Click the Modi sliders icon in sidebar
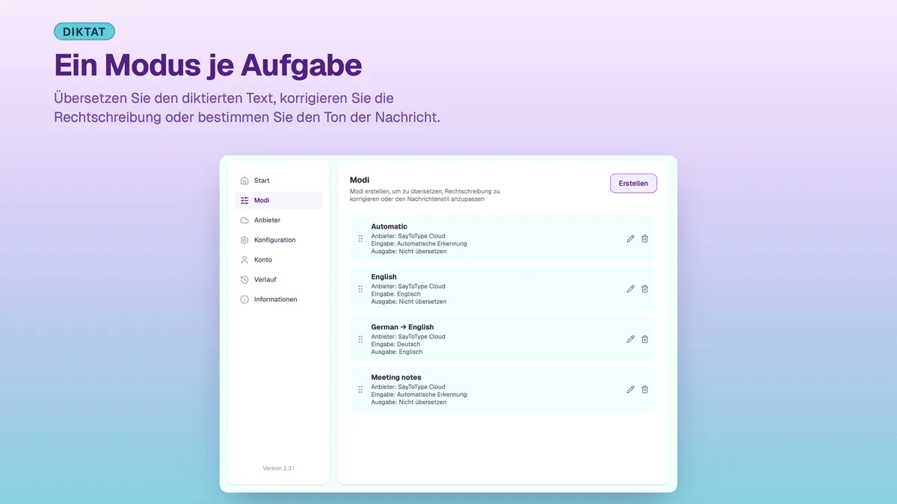Viewport: 897px width, 504px height. pos(244,200)
